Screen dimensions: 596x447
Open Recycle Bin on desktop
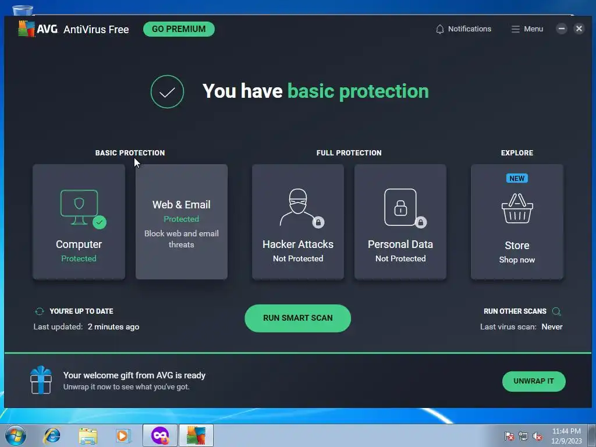point(23,10)
